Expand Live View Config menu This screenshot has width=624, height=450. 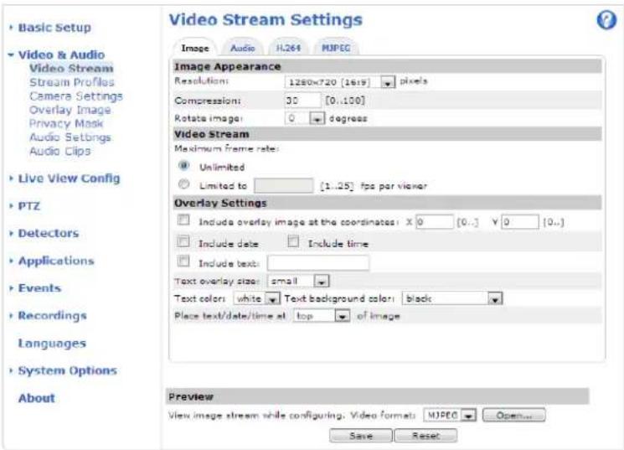tap(69, 178)
